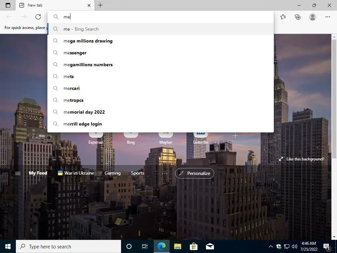Pick 'merrill edge login' suggestion
The height and width of the screenshot is (253, 337).
(161, 124)
